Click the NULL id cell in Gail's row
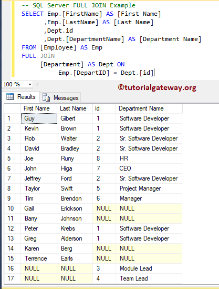 [105, 208]
